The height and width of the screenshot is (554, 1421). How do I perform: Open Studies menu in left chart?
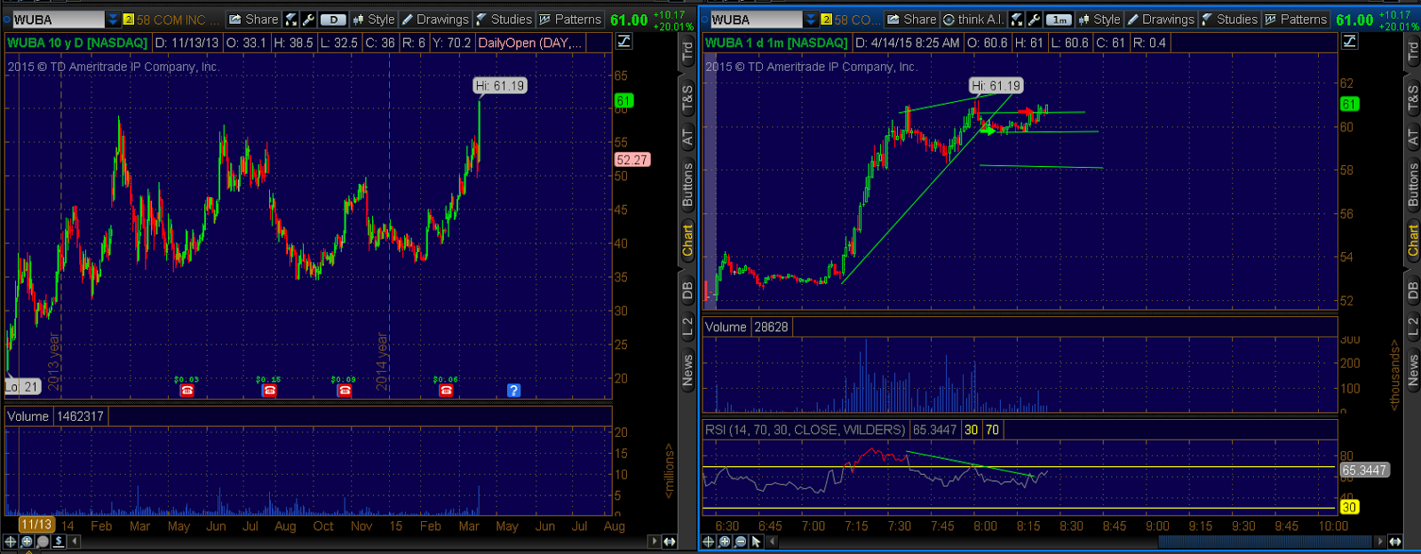coord(504,20)
